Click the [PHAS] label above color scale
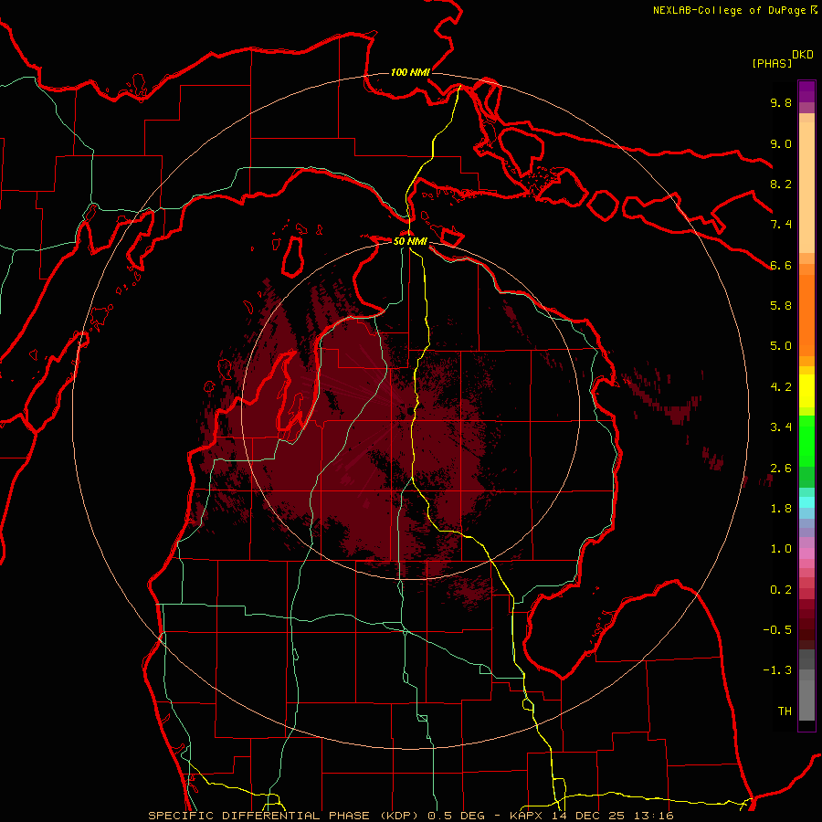This screenshot has width=822, height=822. (772, 63)
